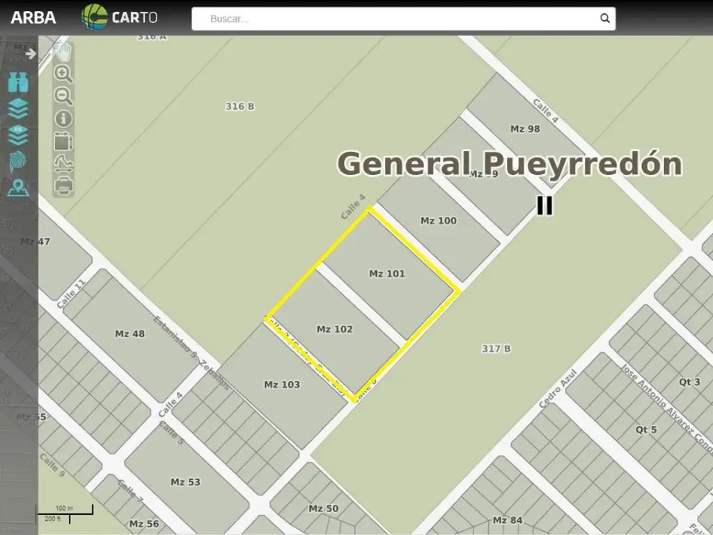The image size is (713, 535).
Task: Open the second layers stack panel
Action: point(18,134)
